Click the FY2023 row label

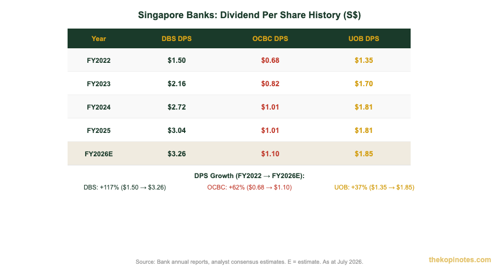point(99,84)
